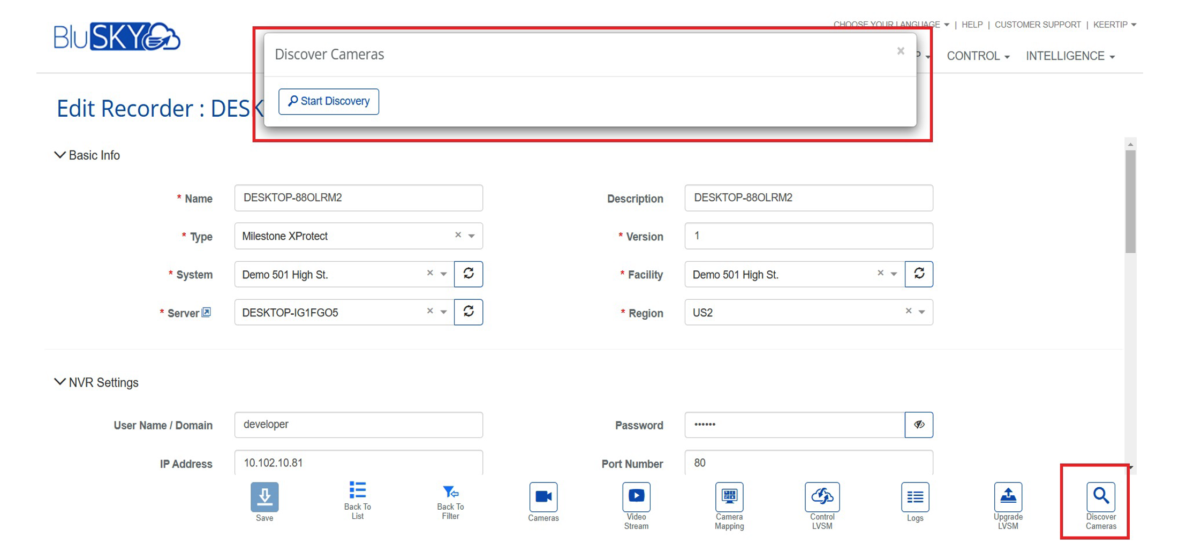This screenshot has height=559, width=1179.
Task: Toggle password visibility eye icon
Action: coord(919,425)
